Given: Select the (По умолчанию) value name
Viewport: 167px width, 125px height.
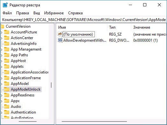Looking at the screenshot, I should [79, 34].
